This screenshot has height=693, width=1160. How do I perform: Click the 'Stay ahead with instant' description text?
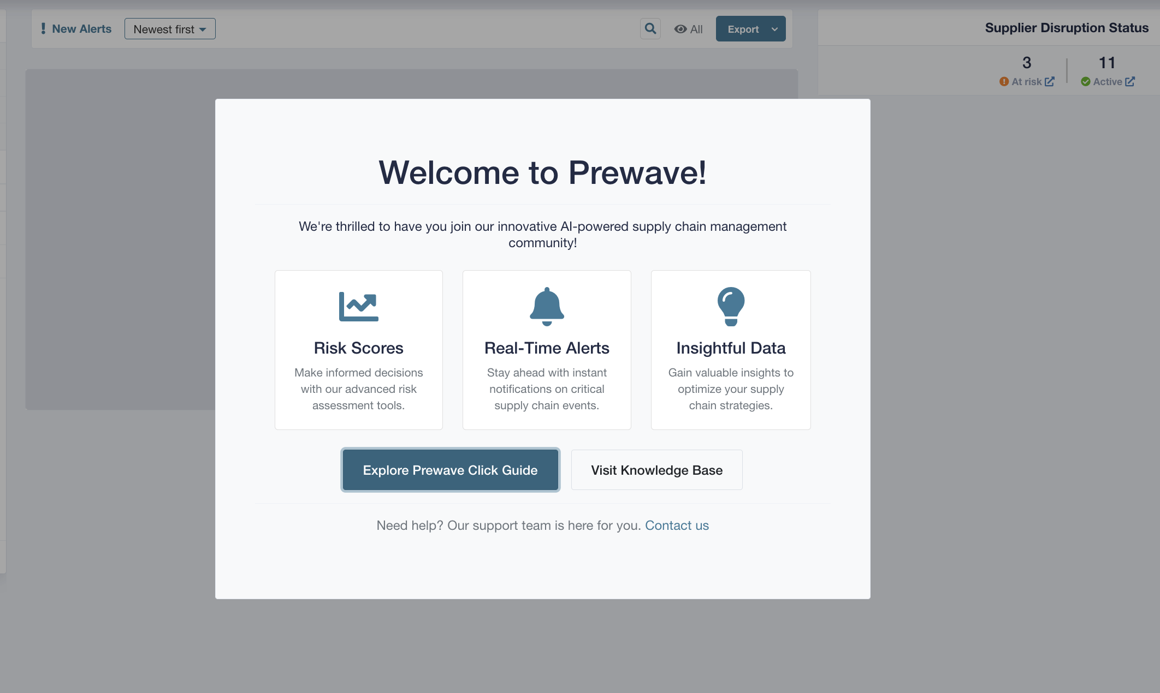tap(547, 389)
